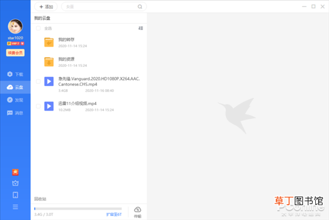
Task: Check the box for 迅雷11介绍视频.mp4
Action: (38, 106)
